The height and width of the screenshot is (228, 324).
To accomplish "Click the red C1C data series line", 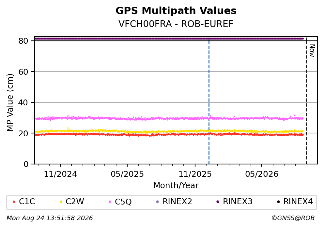I will [169, 134].
